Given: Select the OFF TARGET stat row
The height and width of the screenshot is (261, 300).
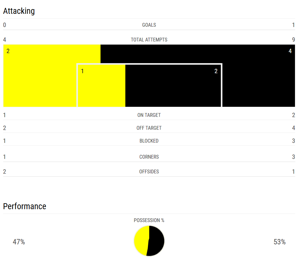Looking at the screenshot, I should 149,128.
